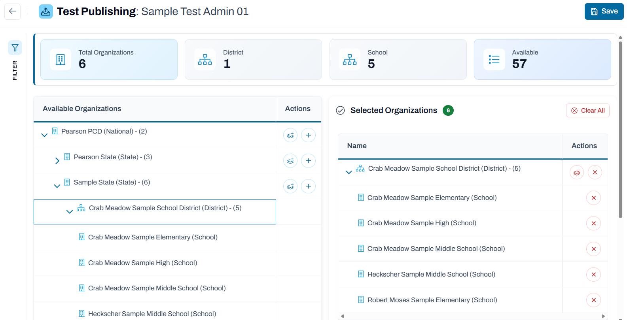Clear all selected organizations
The width and height of the screenshot is (627, 320).
(x=588, y=111)
